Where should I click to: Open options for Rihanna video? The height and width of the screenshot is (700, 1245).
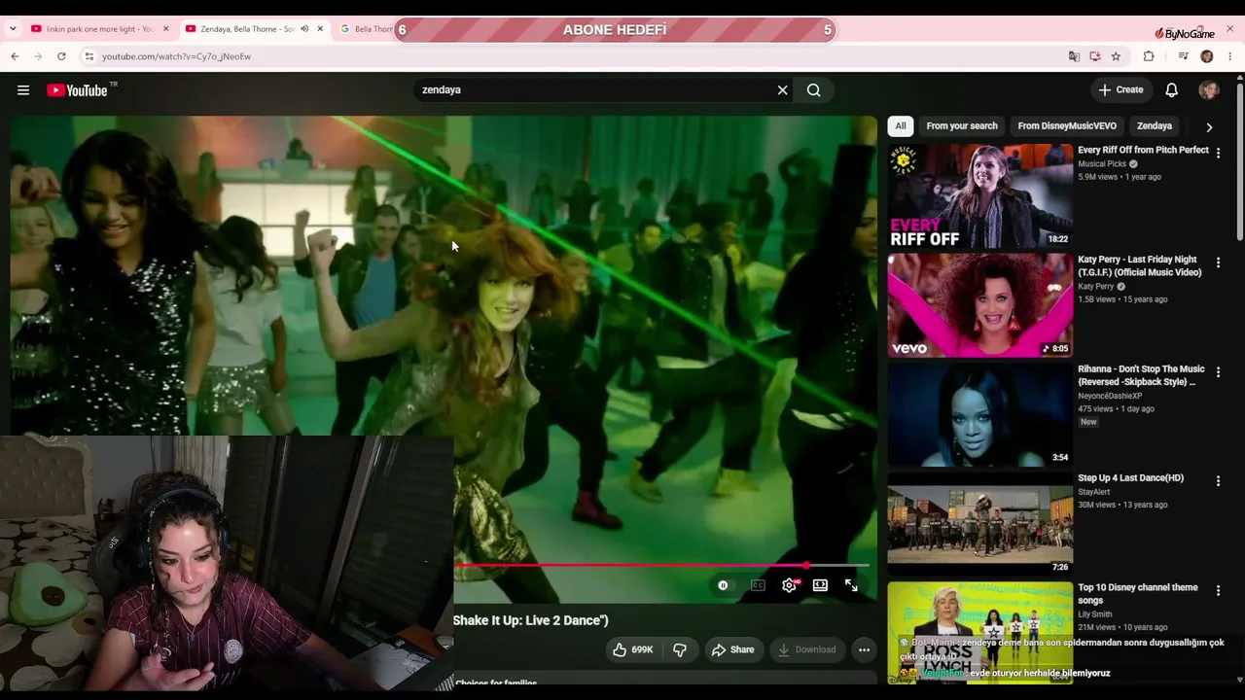[1218, 371]
